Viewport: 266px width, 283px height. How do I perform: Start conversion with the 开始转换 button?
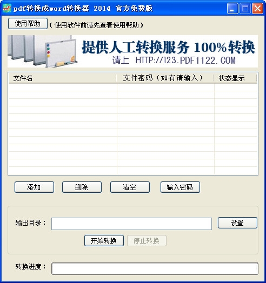tap(104, 240)
